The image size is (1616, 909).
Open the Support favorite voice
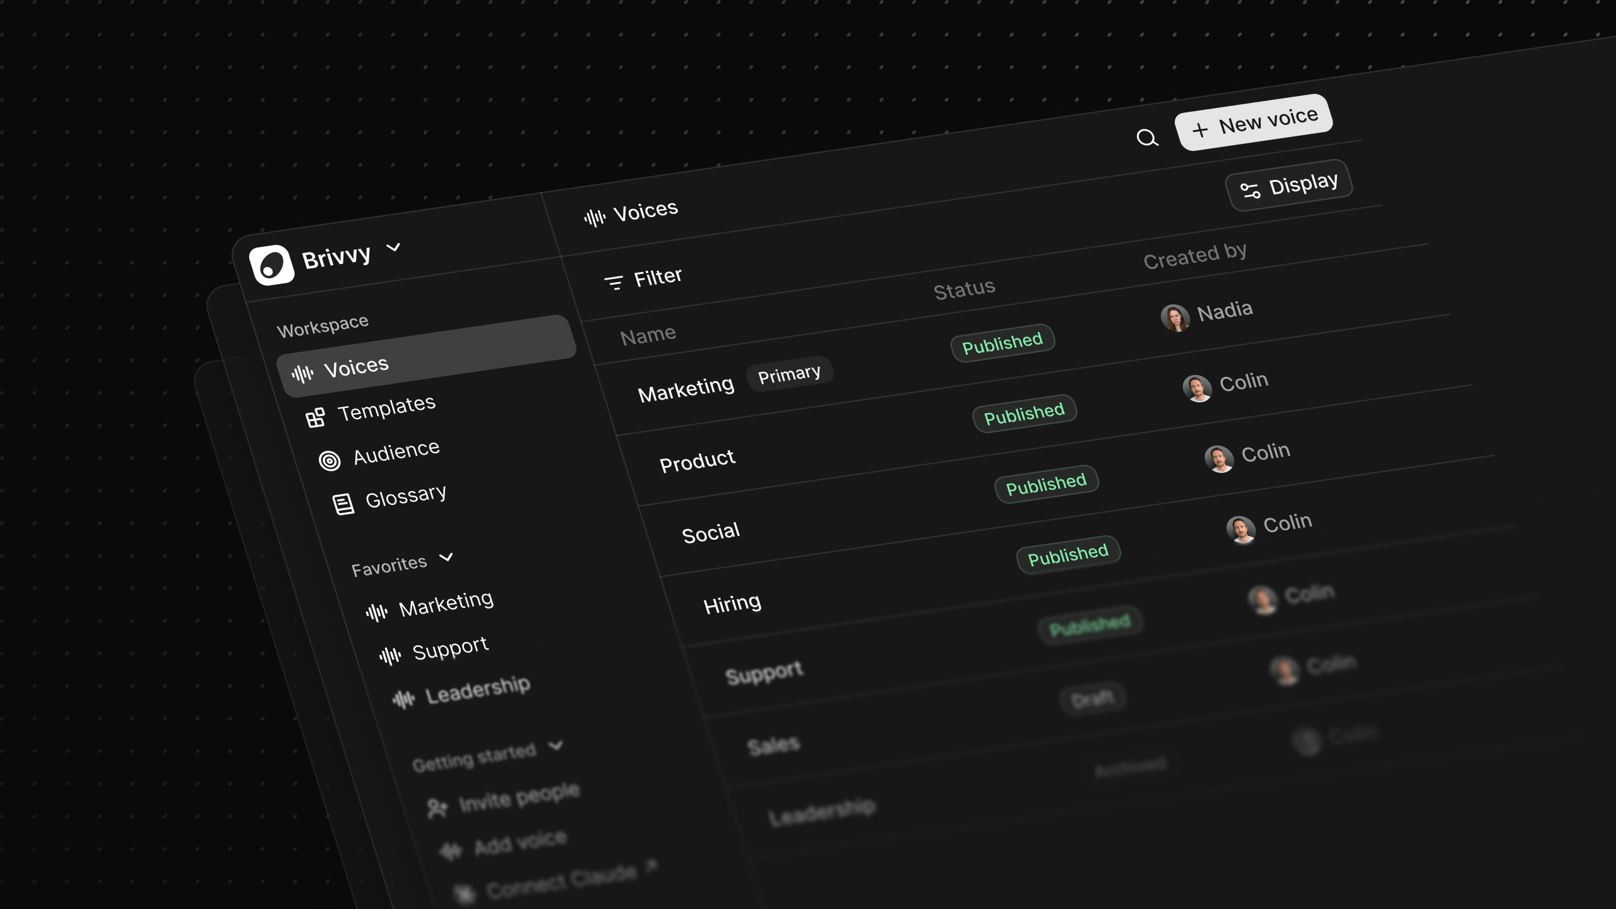click(449, 648)
